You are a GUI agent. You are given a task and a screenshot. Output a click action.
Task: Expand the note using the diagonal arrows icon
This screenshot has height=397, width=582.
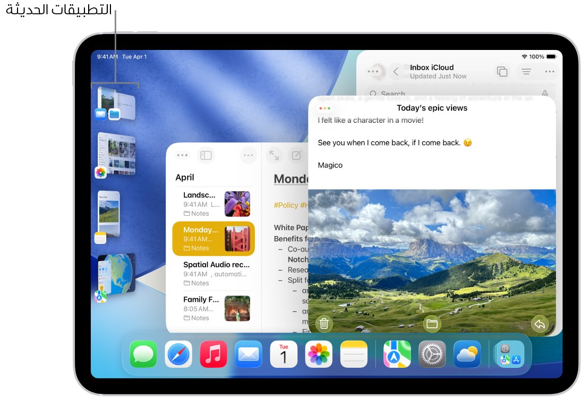click(275, 155)
